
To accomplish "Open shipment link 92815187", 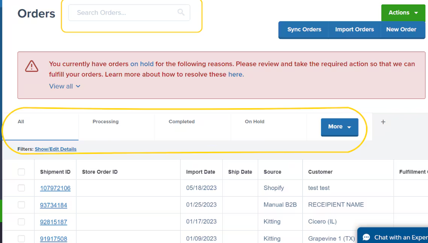I will (x=54, y=222).
